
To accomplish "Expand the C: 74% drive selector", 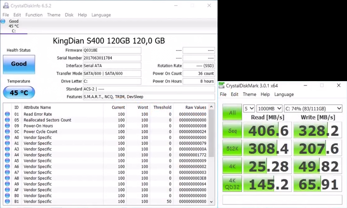I will (313, 109).
